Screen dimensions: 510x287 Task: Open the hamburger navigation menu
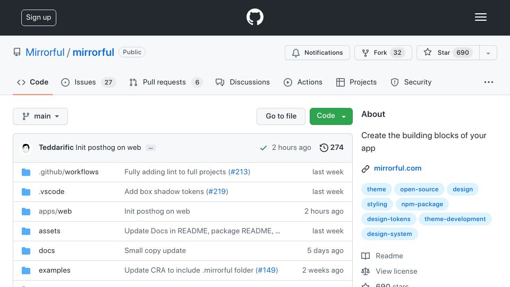[x=480, y=17]
